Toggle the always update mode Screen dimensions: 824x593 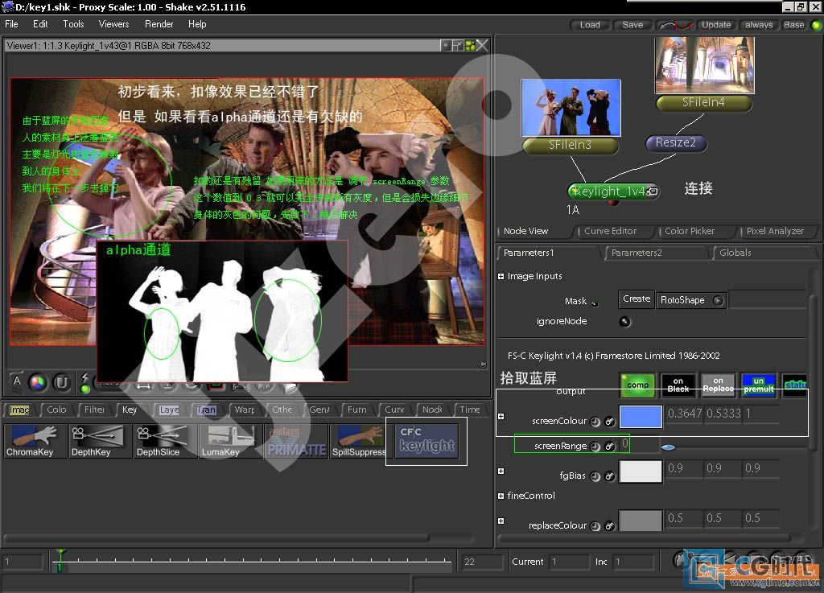pos(758,25)
